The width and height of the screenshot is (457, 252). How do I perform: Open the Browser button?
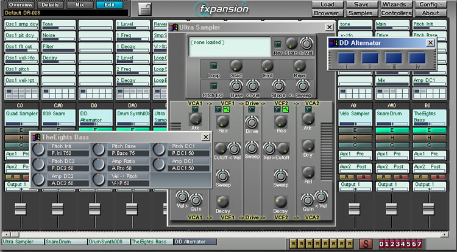(x=327, y=12)
